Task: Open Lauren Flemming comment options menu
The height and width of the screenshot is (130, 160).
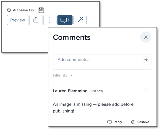Action: (x=146, y=91)
